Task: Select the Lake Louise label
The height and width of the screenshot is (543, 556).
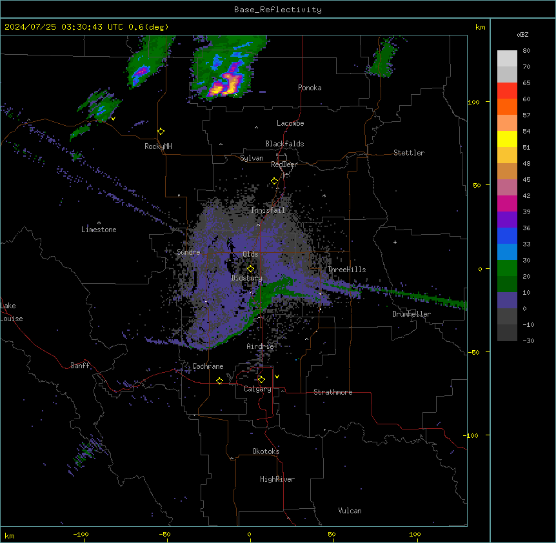Action: (x=12, y=312)
